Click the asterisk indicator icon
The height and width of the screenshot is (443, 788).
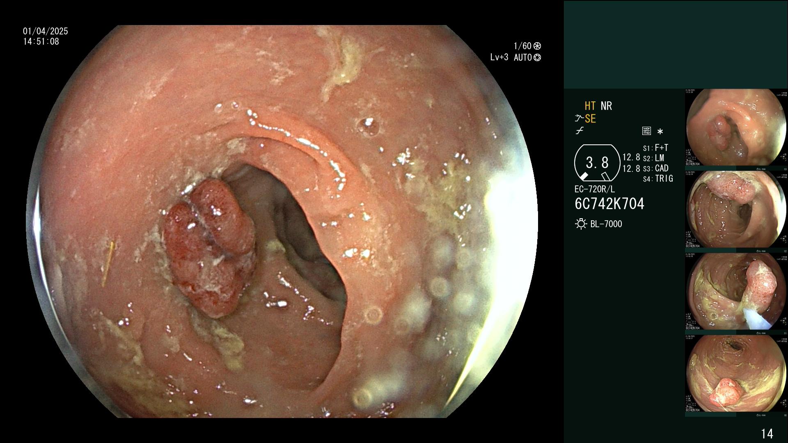coord(660,132)
